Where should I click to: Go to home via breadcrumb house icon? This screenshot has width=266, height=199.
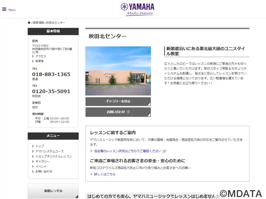[29, 23]
